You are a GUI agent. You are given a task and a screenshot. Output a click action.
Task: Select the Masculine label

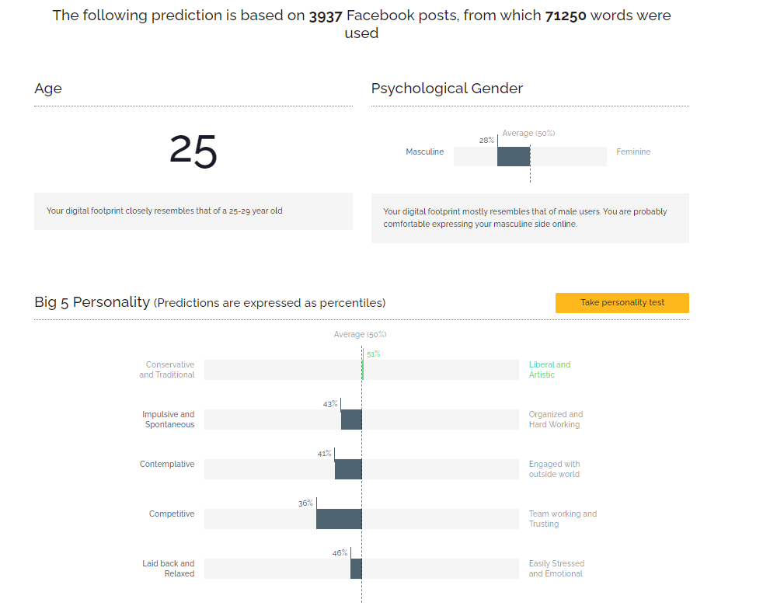[x=424, y=152]
